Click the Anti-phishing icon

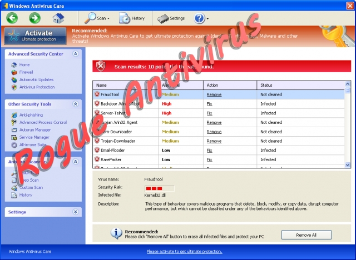(14, 115)
